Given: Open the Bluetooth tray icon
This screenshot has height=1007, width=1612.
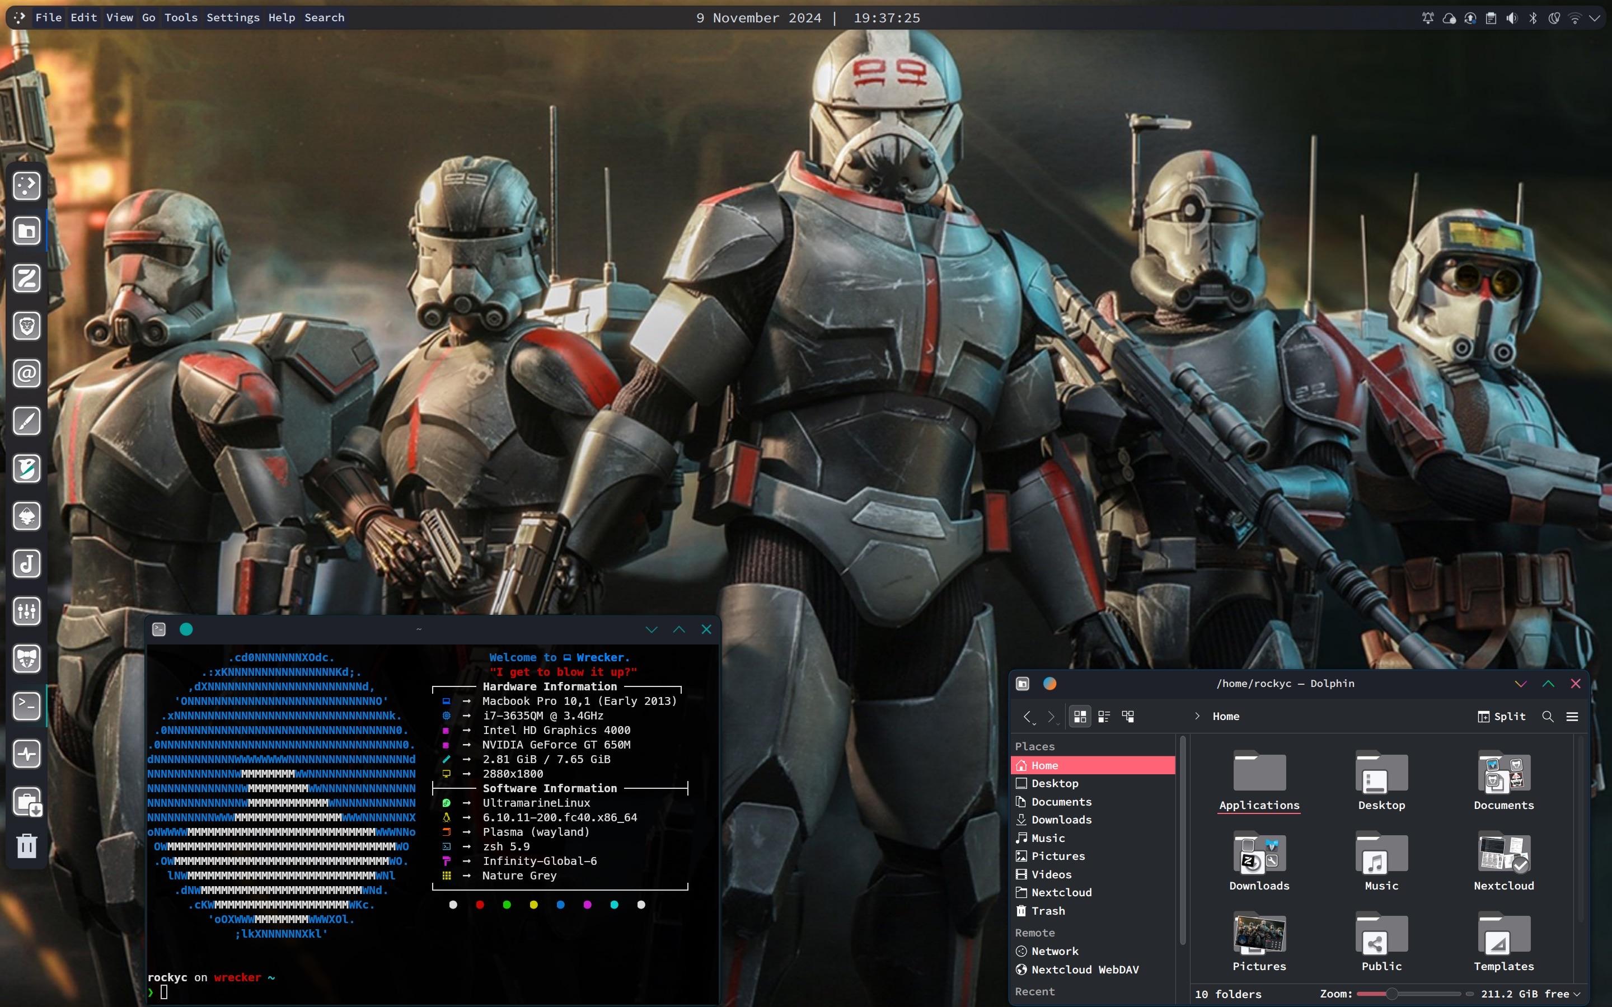Looking at the screenshot, I should 1533,18.
